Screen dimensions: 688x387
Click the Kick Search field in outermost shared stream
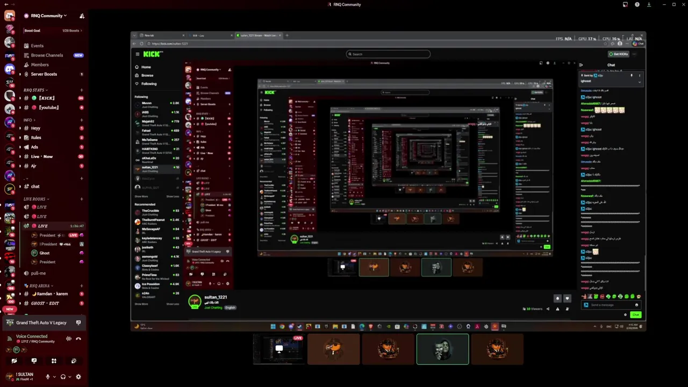tap(388, 54)
